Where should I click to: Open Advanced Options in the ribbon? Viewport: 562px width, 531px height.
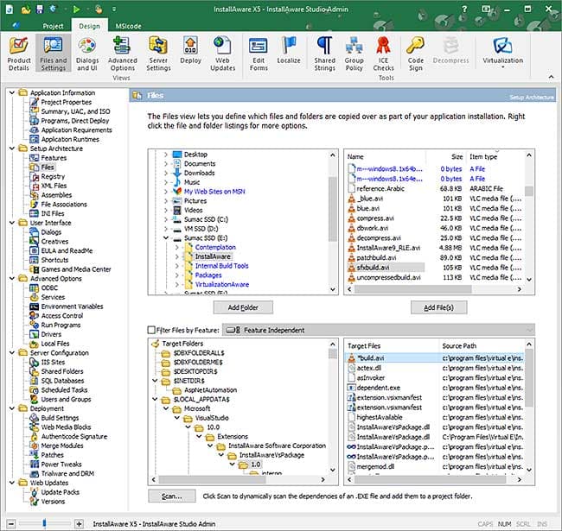(x=123, y=52)
